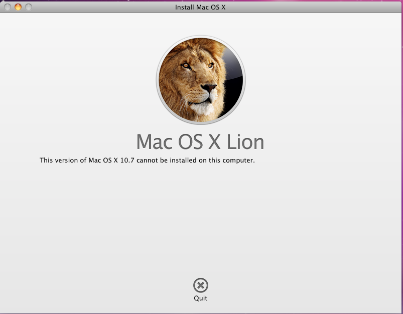The width and height of the screenshot is (403, 314).
Task: Click the "Install Mac OS X" window title
Action: click(200, 7)
